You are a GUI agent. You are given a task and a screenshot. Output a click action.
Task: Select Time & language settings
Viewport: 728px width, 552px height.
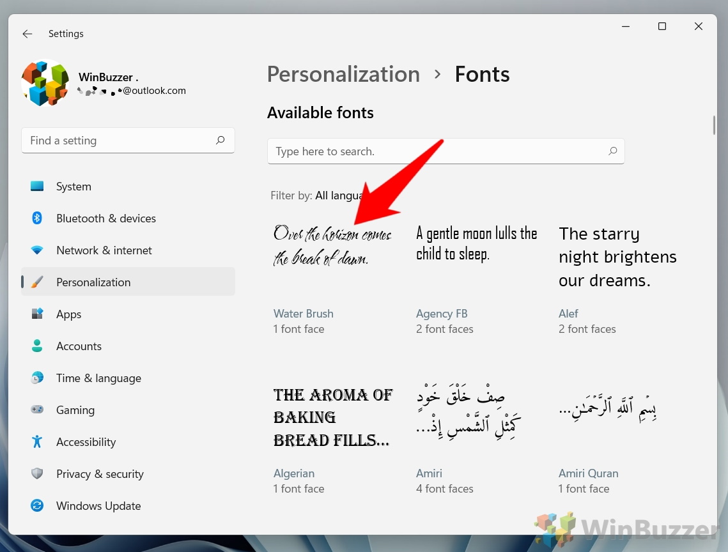(x=98, y=378)
